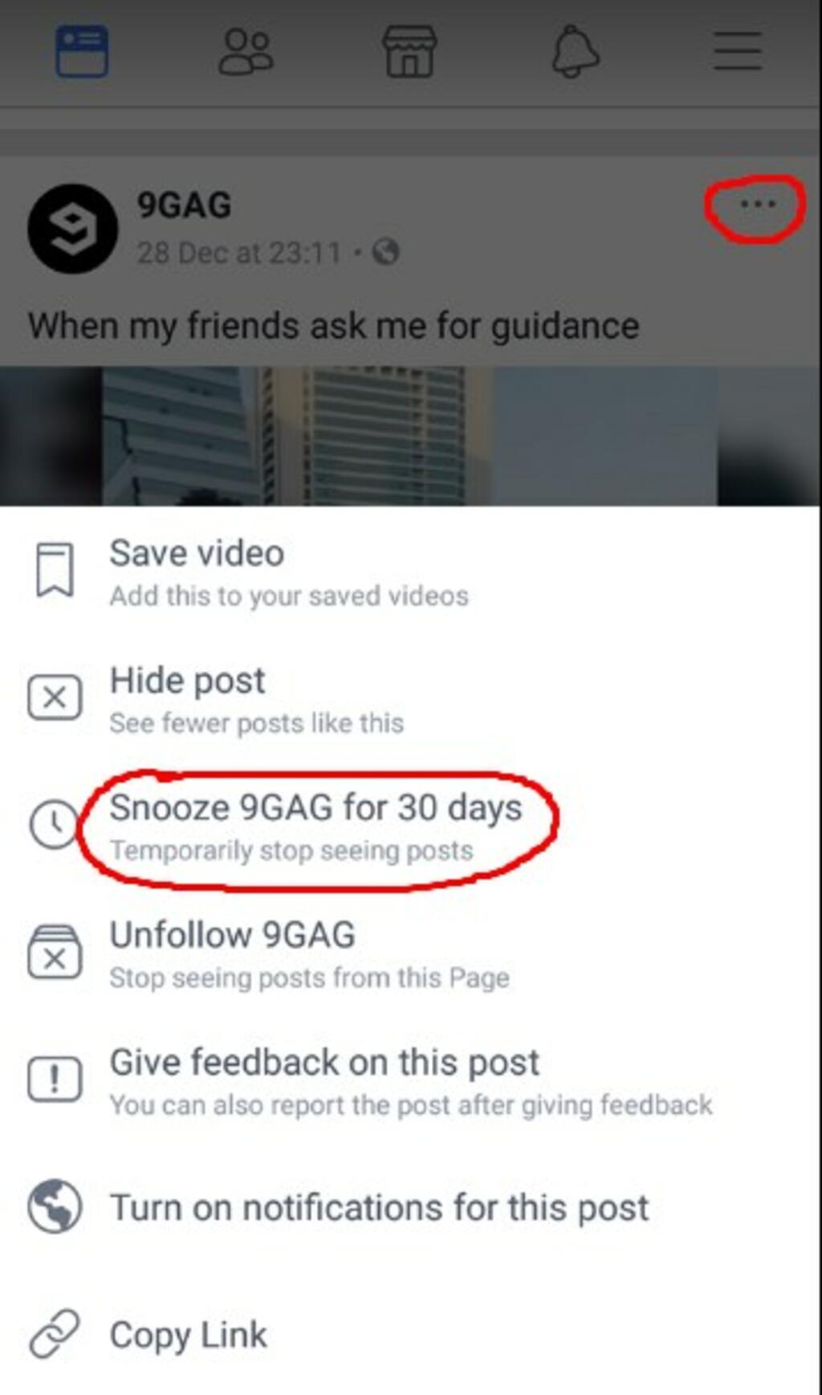Choose Hide post from menu
The width and height of the screenshot is (822, 1395).
pos(411,699)
